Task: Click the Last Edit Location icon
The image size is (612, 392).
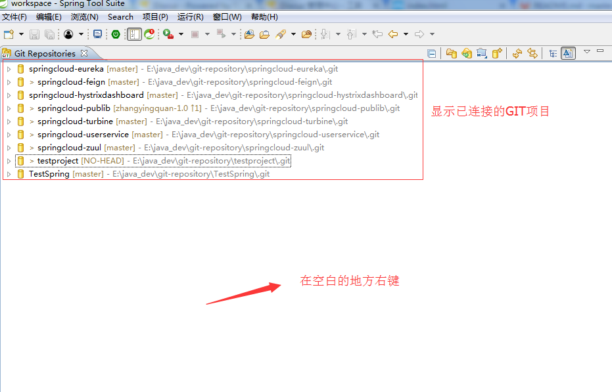Action: (x=377, y=34)
